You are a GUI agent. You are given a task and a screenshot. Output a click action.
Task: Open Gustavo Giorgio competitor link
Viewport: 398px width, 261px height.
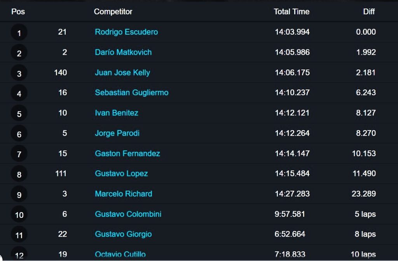tap(123, 234)
